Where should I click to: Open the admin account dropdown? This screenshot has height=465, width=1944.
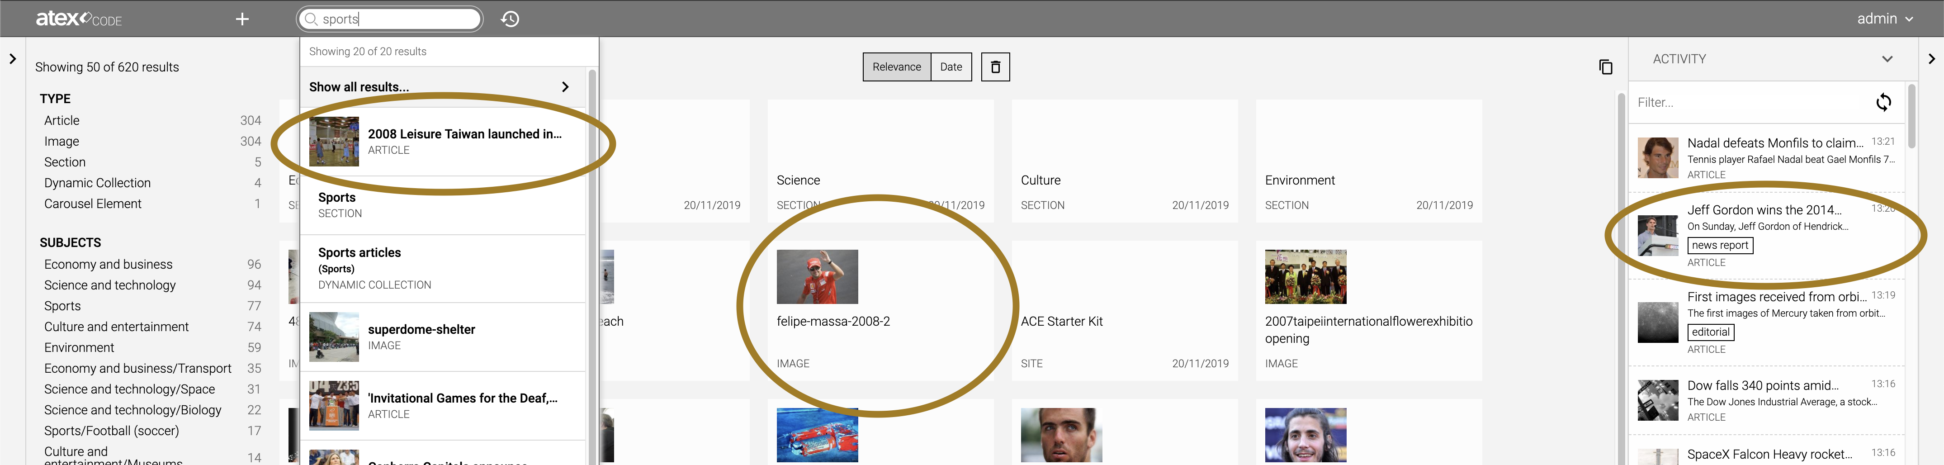tap(1884, 18)
